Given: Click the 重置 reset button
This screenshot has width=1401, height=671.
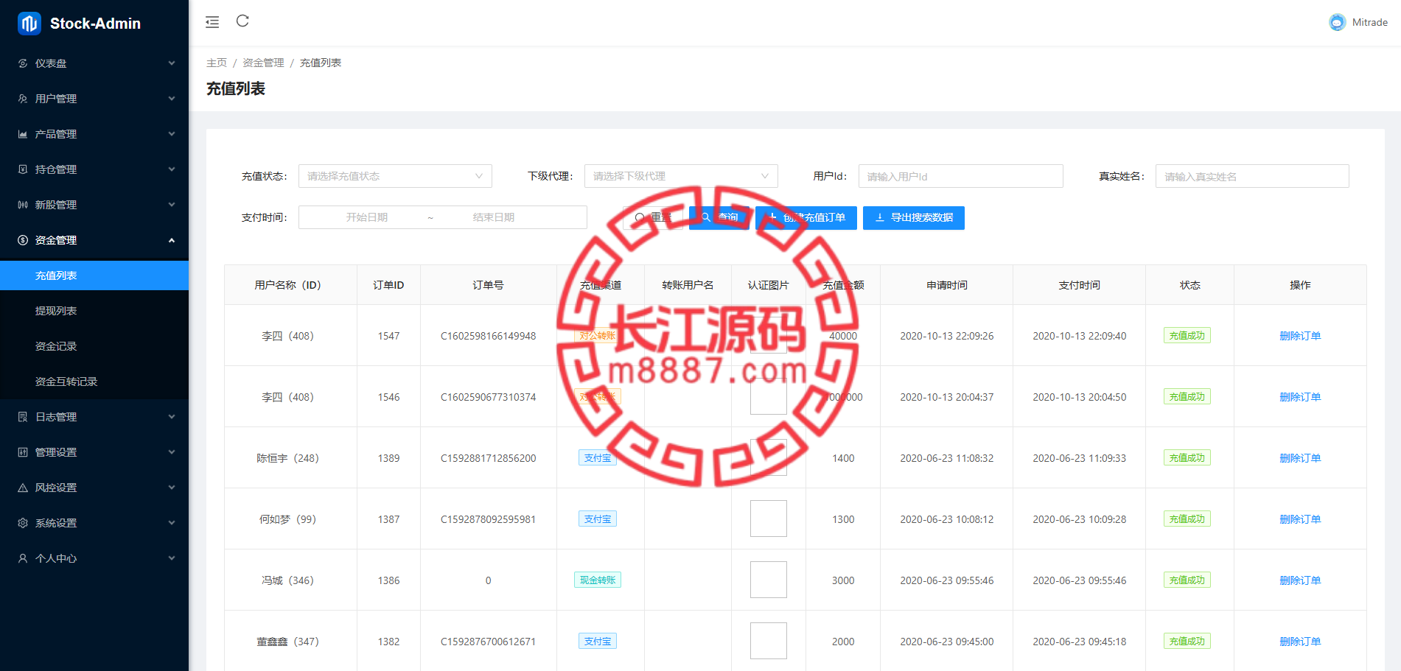Looking at the screenshot, I should 653,217.
